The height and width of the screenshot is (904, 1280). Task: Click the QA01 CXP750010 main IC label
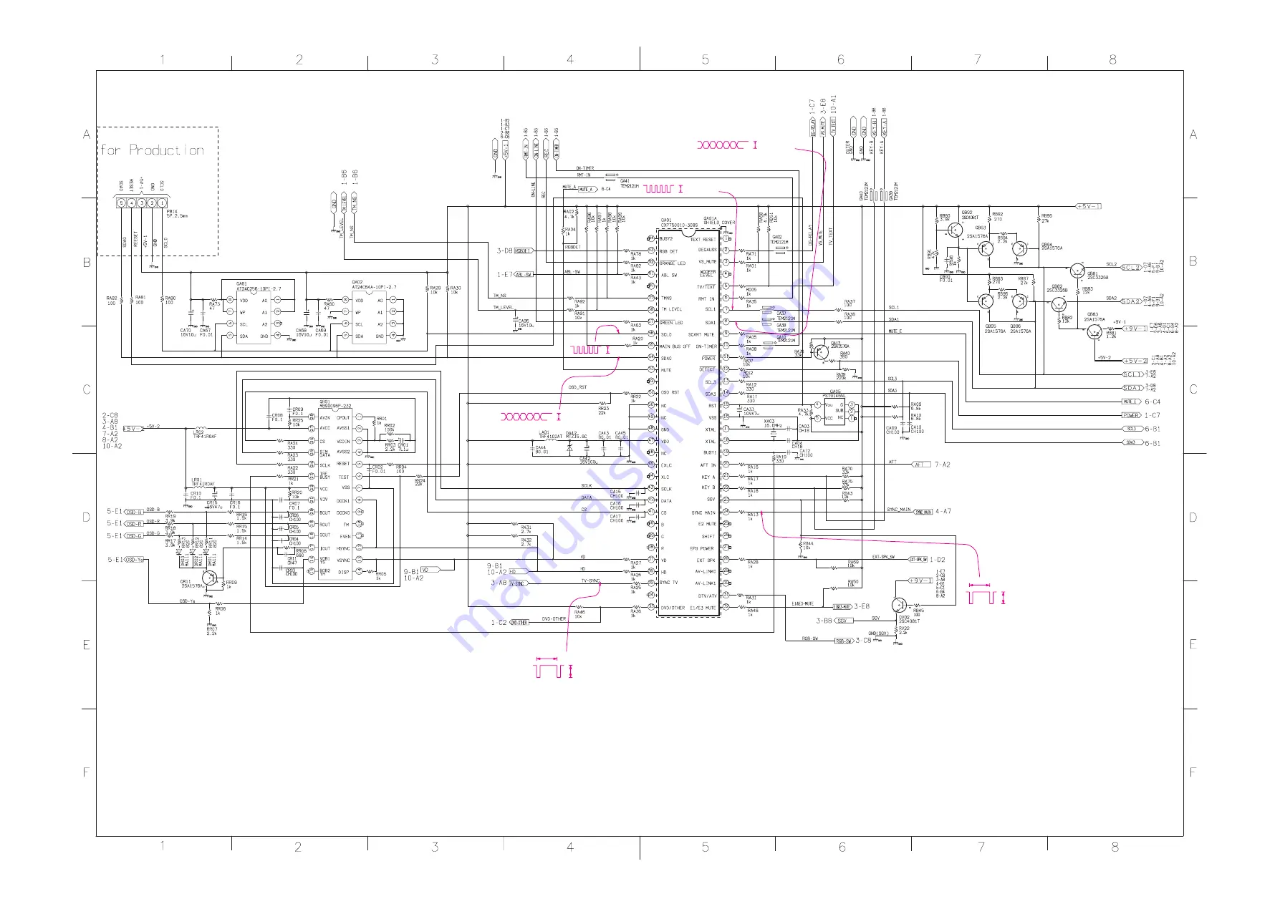tap(678, 223)
